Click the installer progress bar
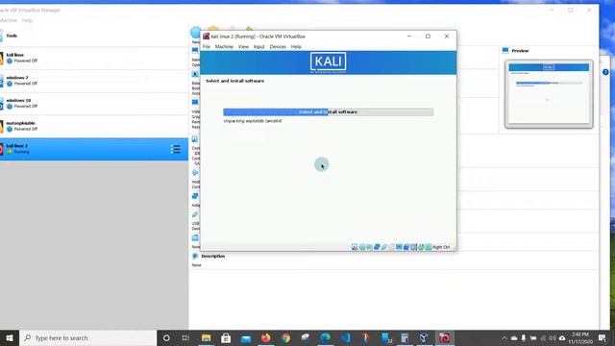The image size is (615, 346). click(329, 112)
